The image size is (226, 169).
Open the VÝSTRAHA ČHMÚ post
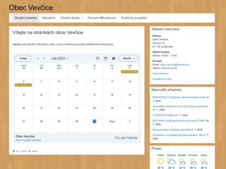point(164,115)
